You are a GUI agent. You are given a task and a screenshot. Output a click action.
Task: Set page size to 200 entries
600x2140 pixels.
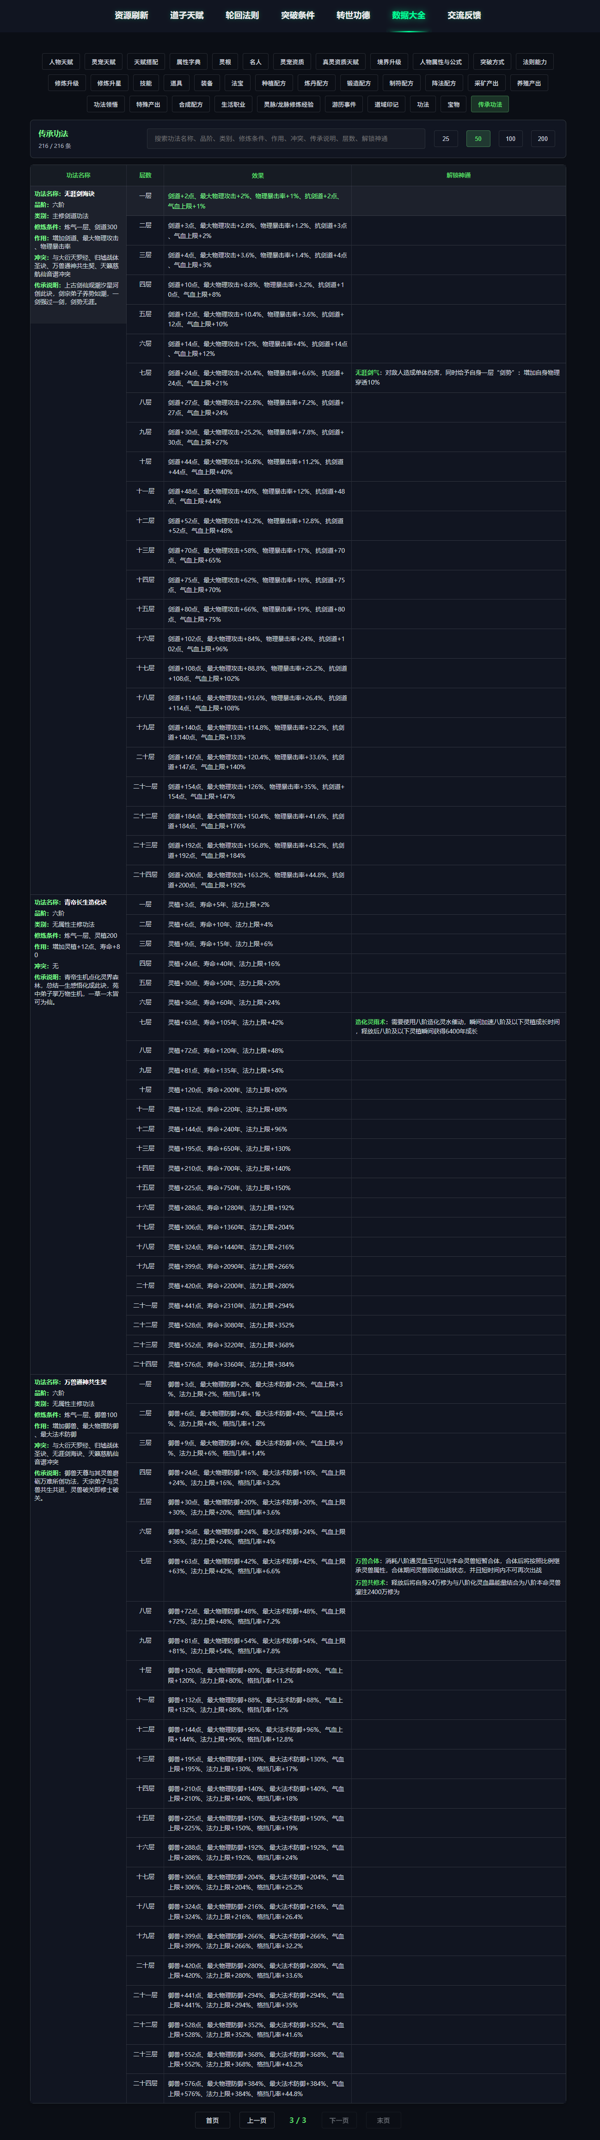pos(543,139)
